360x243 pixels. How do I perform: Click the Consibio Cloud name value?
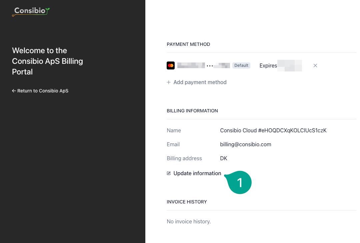273,130
